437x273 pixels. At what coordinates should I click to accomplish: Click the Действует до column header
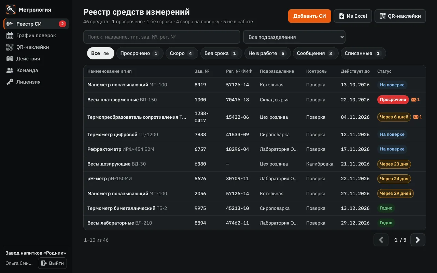click(x=355, y=71)
